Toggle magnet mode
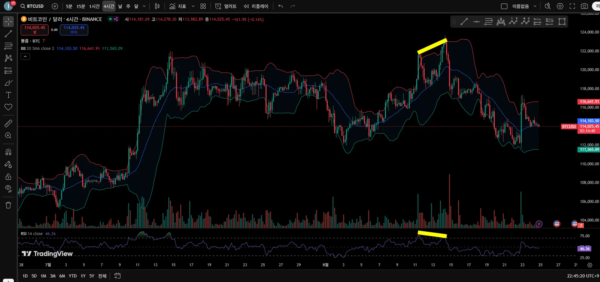 [8, 152]
